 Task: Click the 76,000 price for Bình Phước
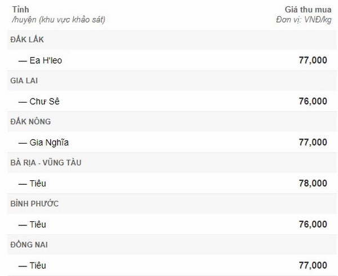pyautogui.click(x=313, y=225)
